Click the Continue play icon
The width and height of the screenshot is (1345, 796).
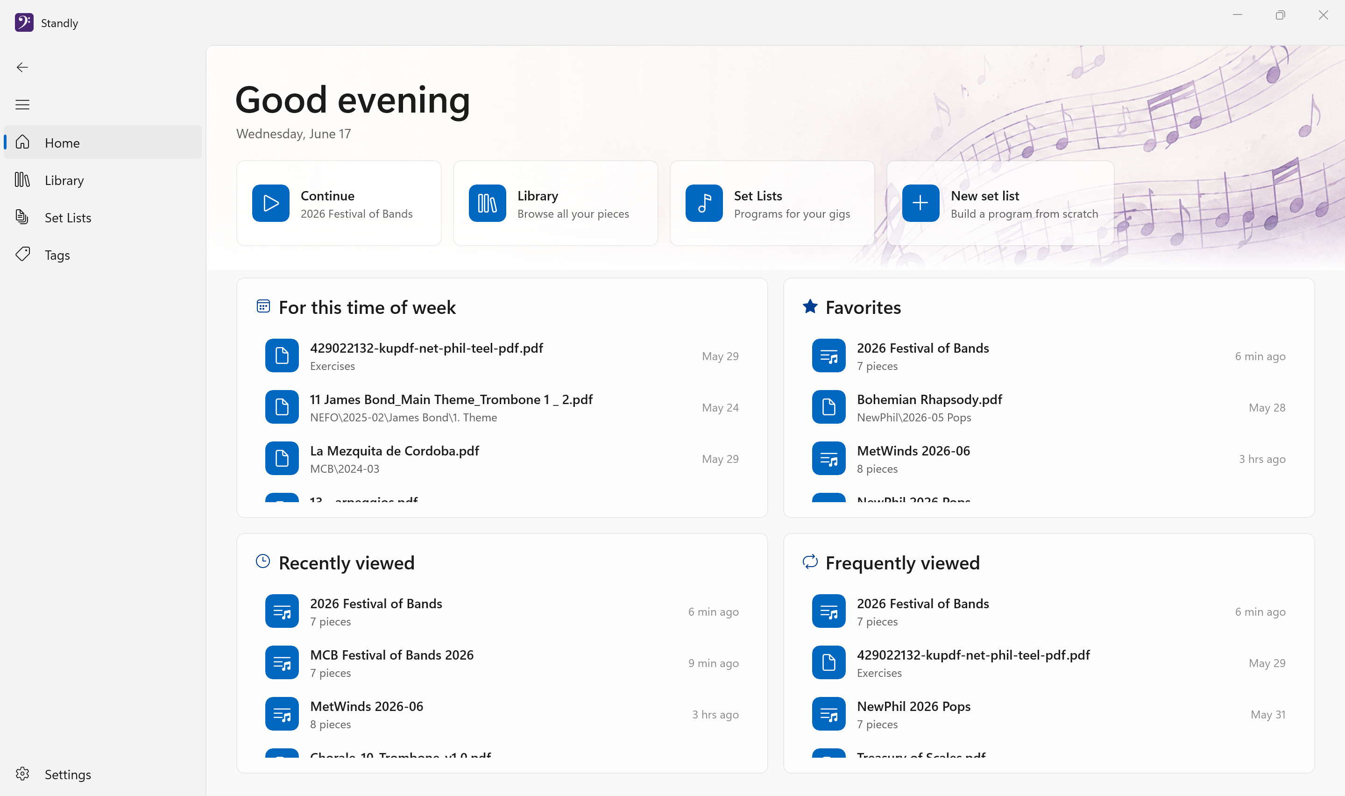(x=271, y=203)
